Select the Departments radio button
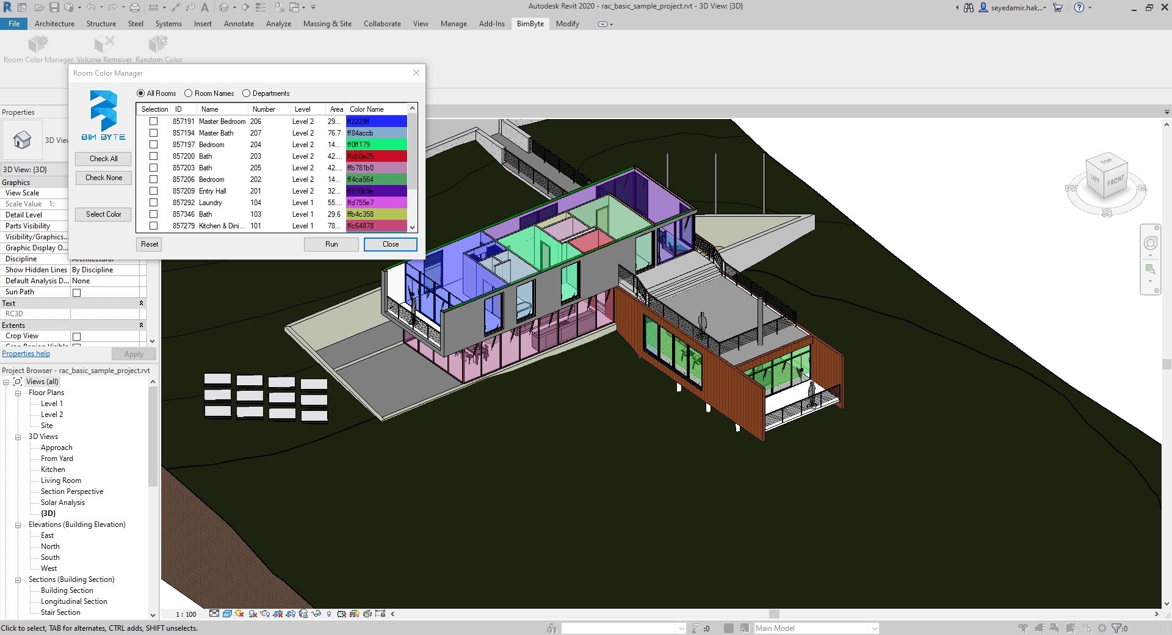This screenshot has height=635, width=1172. pos(247,93)
